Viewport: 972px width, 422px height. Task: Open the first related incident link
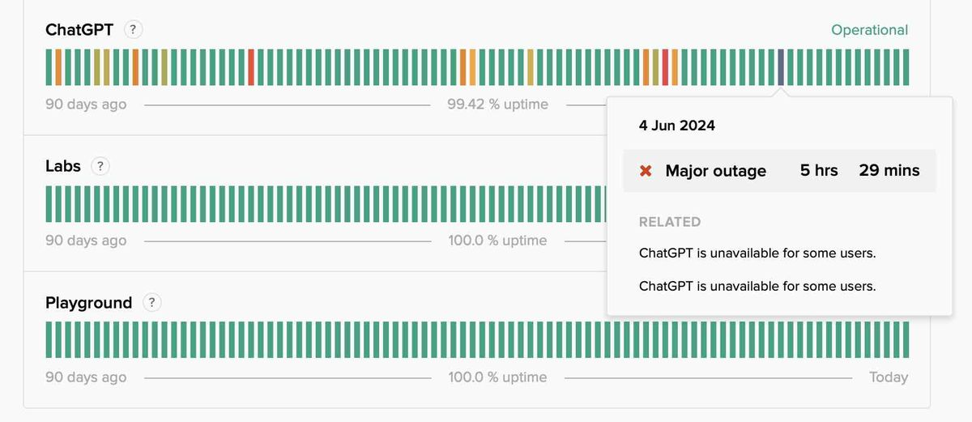click(757, 253)
